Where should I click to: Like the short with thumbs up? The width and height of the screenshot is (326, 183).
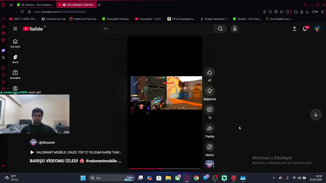coord(210,72)
